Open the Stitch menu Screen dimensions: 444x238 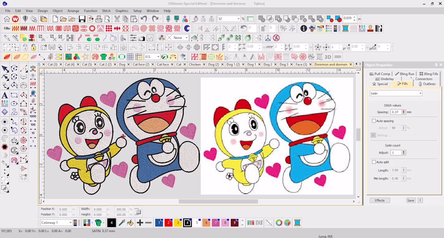106,11
